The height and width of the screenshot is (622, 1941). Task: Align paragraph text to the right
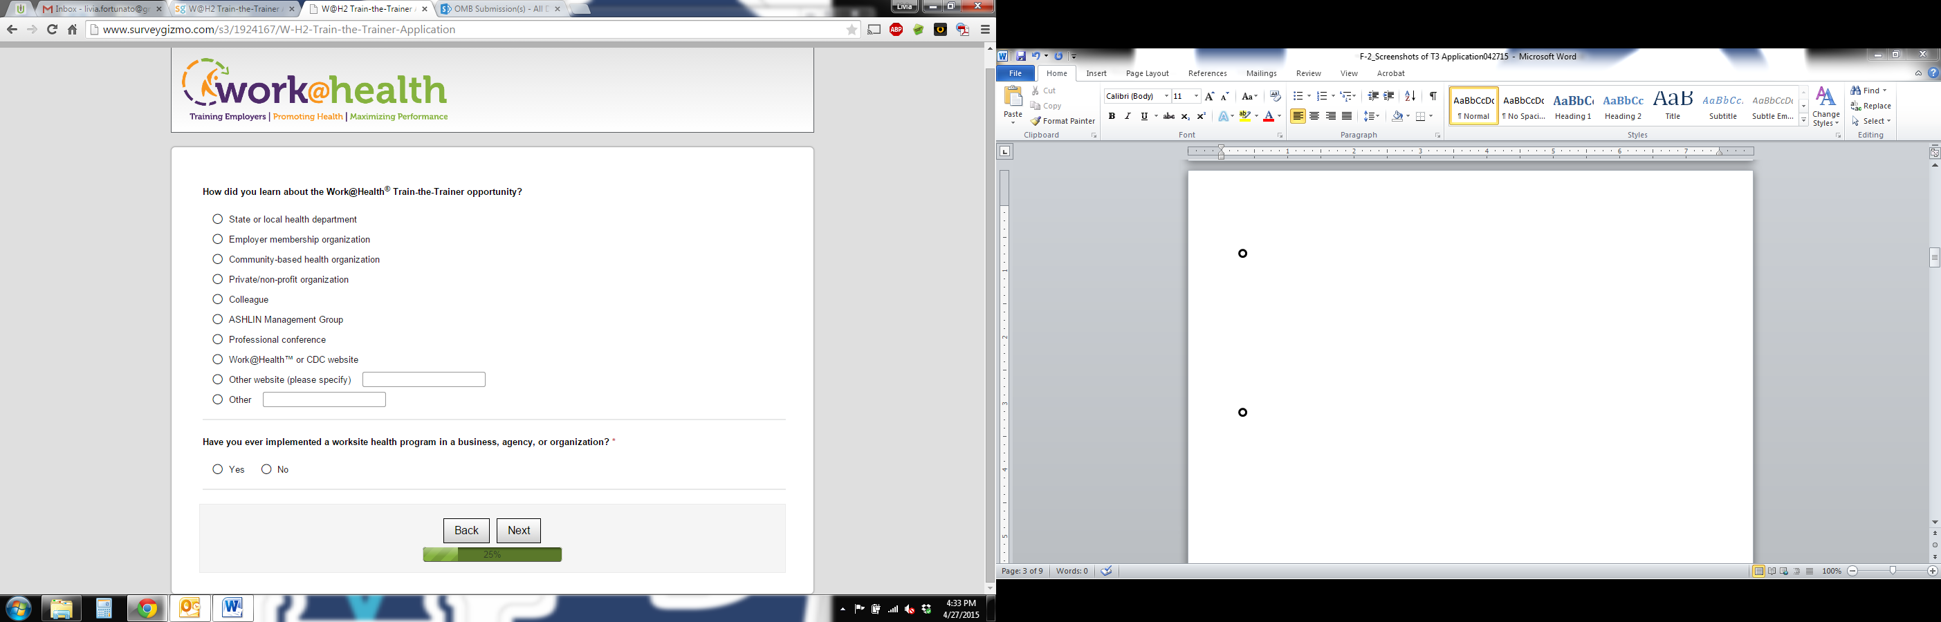point(1331,117)
